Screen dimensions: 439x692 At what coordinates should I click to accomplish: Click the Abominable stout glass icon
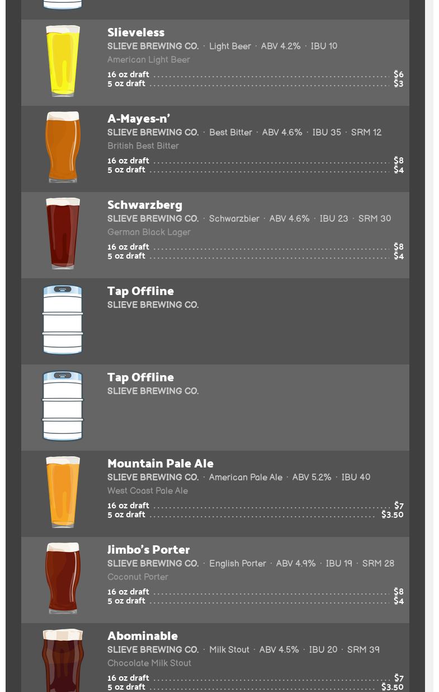pos(63,661)
